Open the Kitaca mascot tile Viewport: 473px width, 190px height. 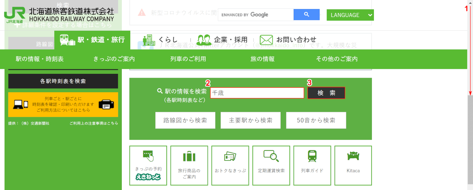pos(353,165)
